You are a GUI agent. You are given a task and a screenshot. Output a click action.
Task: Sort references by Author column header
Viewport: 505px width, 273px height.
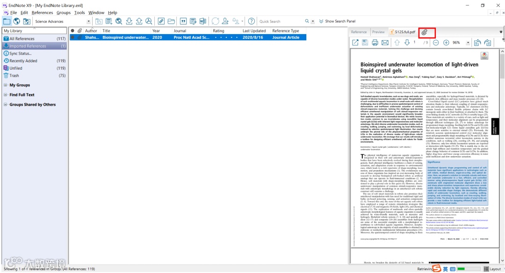tap(92, 30)
